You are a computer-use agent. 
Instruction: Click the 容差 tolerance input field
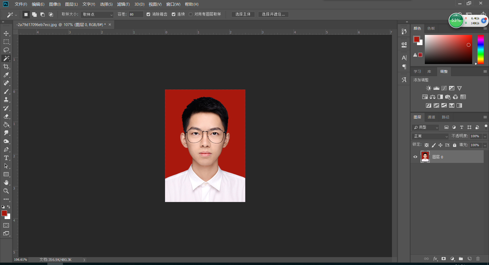click(136, 15)
